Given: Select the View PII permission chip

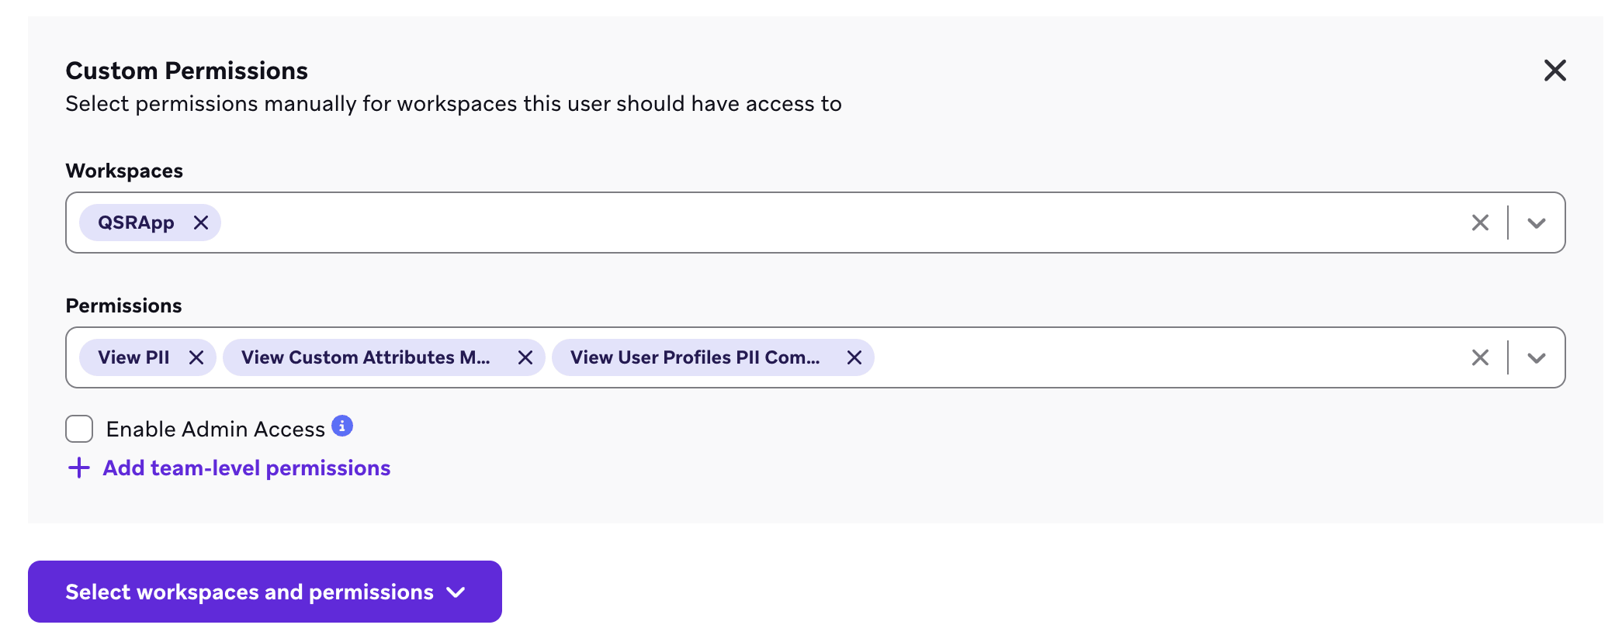Looking at the screenshot, I should (133, 357).
